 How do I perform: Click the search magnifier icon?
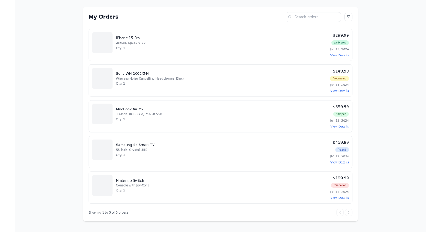click(x=290, y=17)
